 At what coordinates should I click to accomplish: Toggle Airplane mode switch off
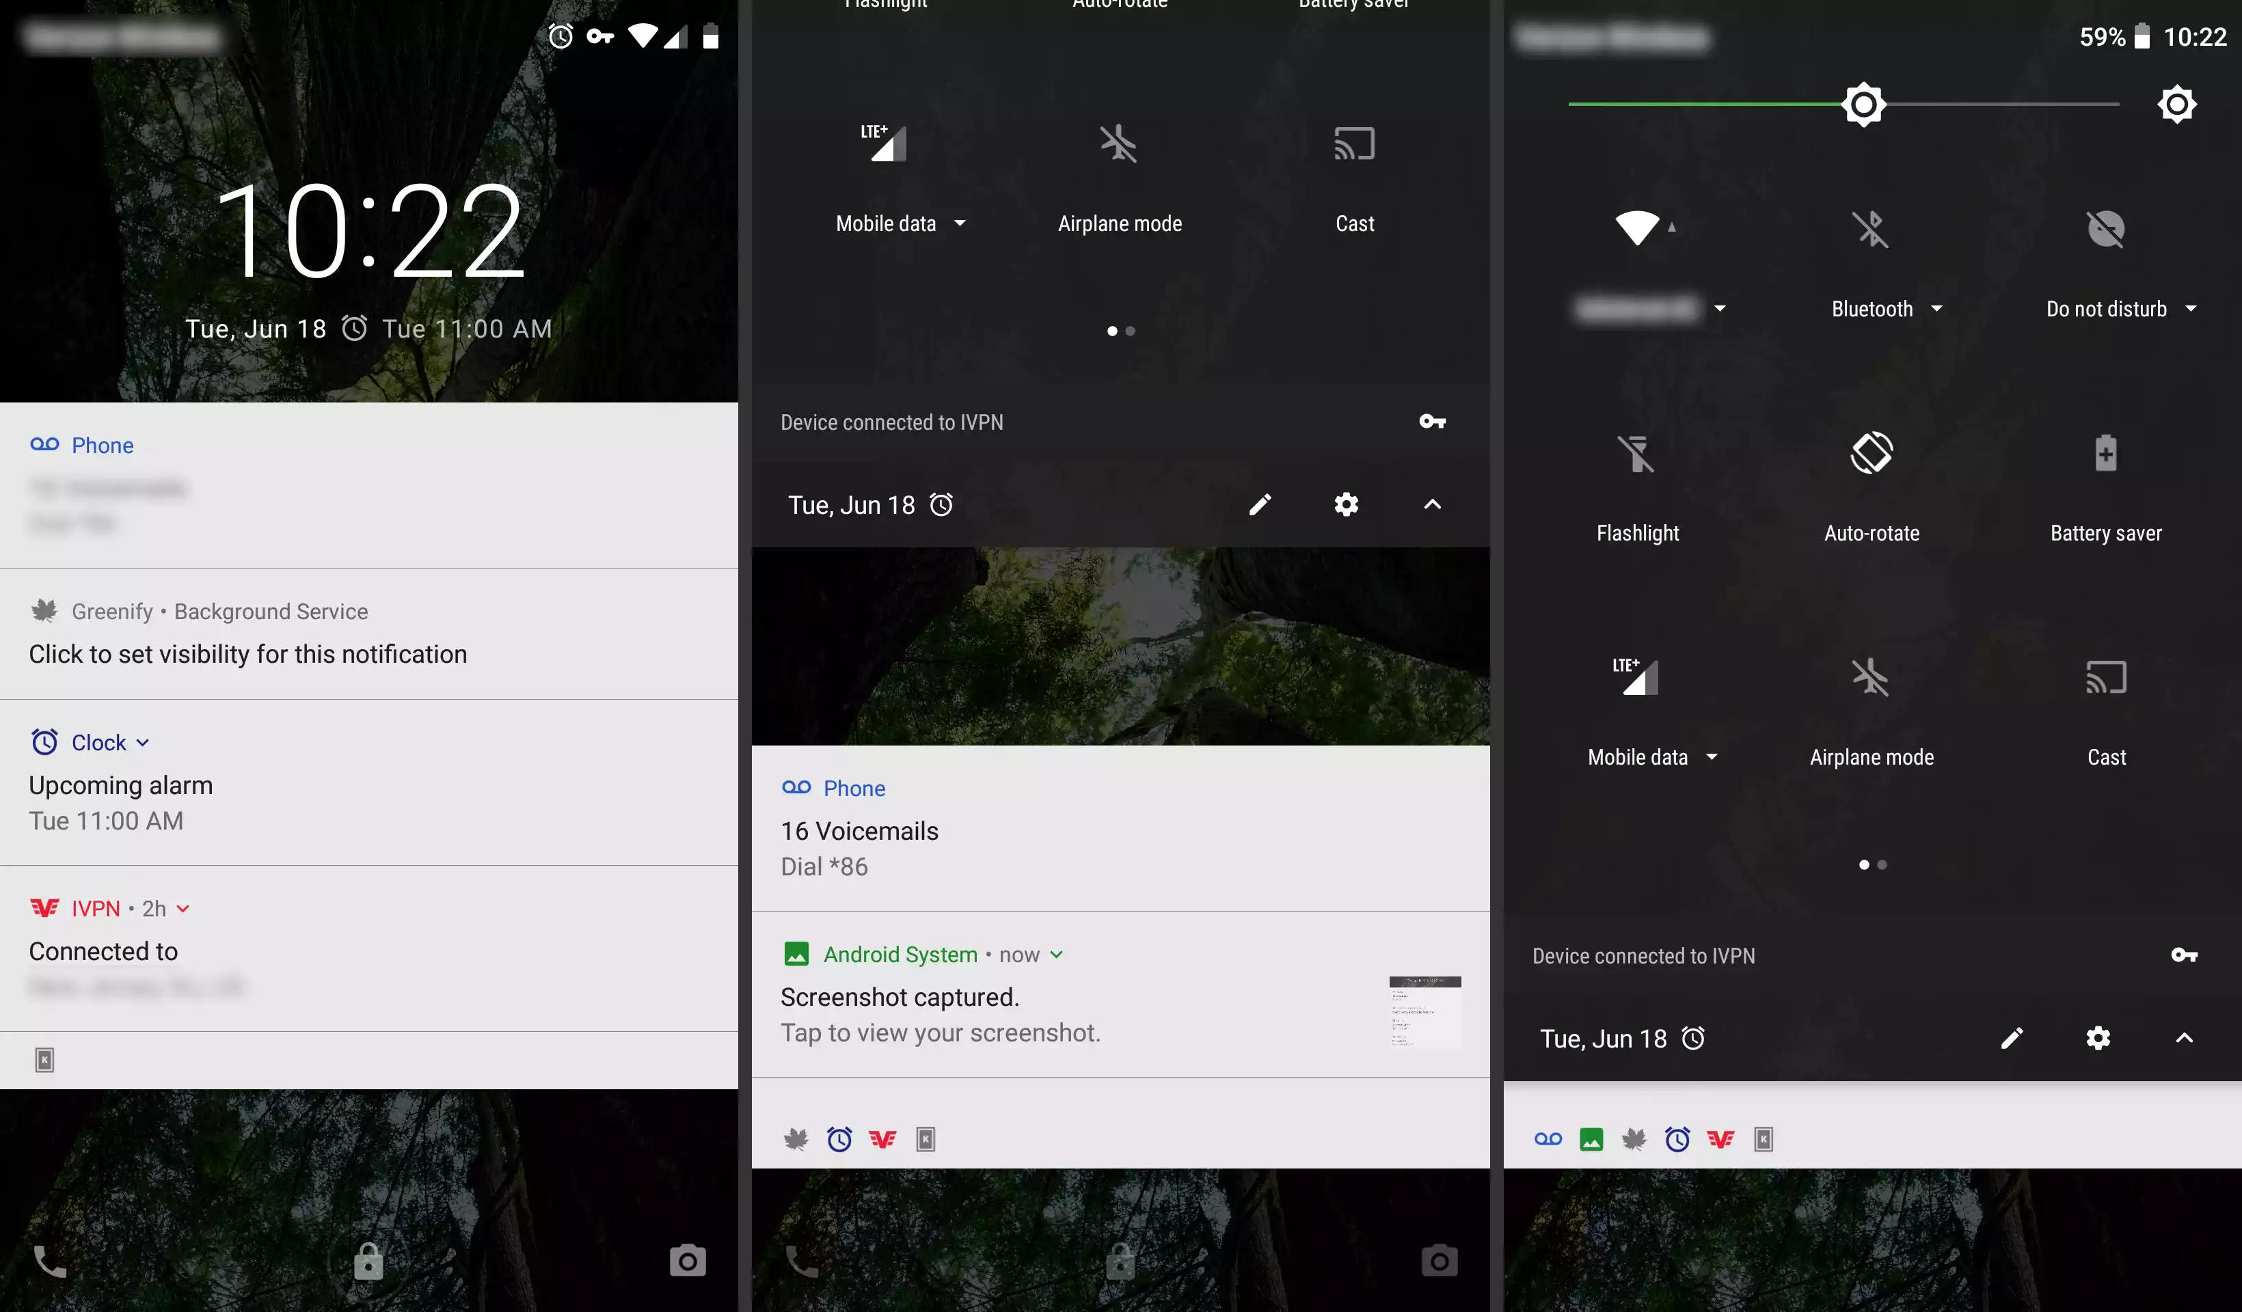[x=1119, y=143]
